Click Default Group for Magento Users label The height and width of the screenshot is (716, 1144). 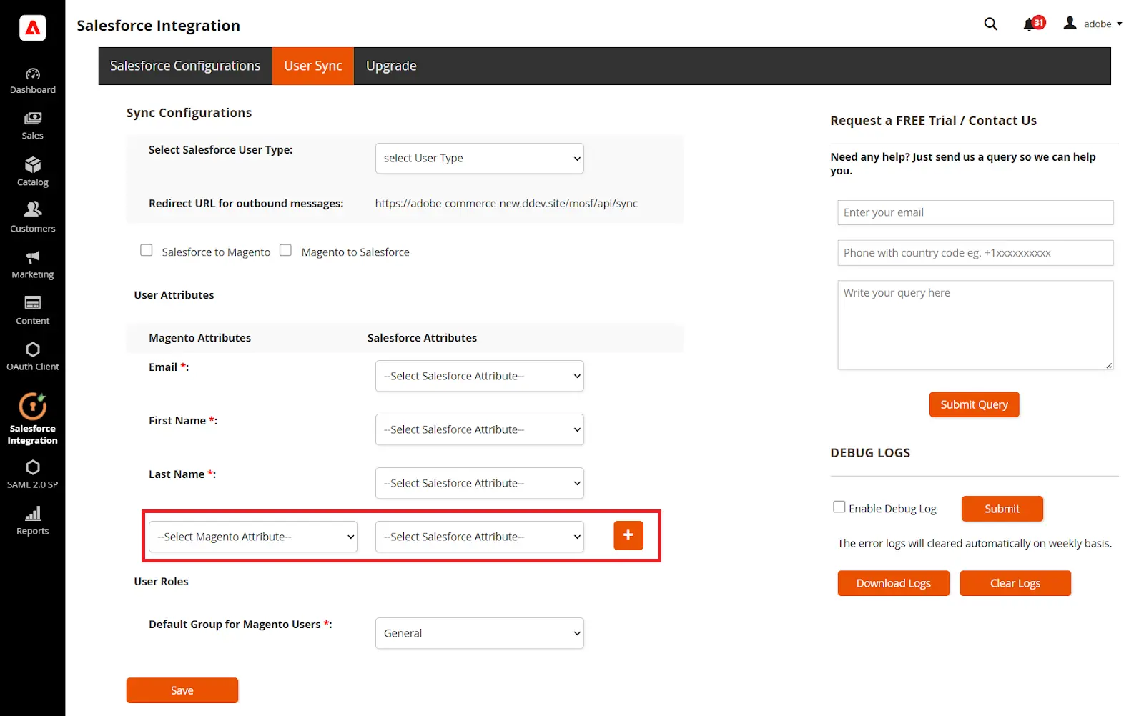[240, 625]
